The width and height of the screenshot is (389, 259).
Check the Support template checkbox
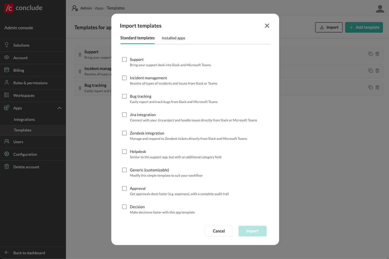pos(125,59)
